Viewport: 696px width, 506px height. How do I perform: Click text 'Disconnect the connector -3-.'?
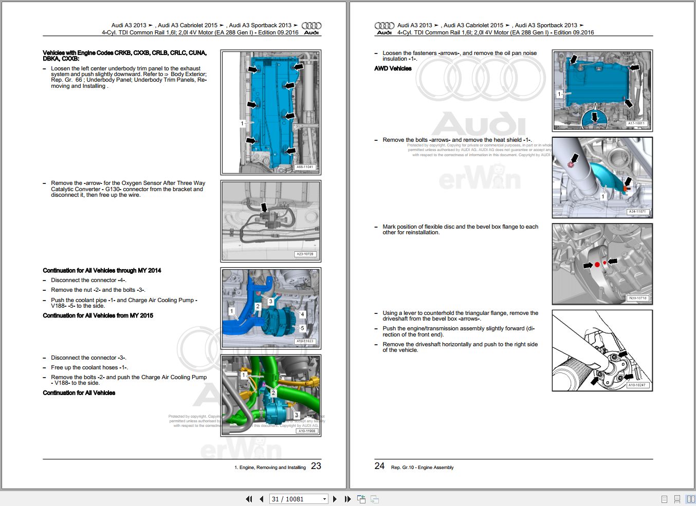pos(88,358)
